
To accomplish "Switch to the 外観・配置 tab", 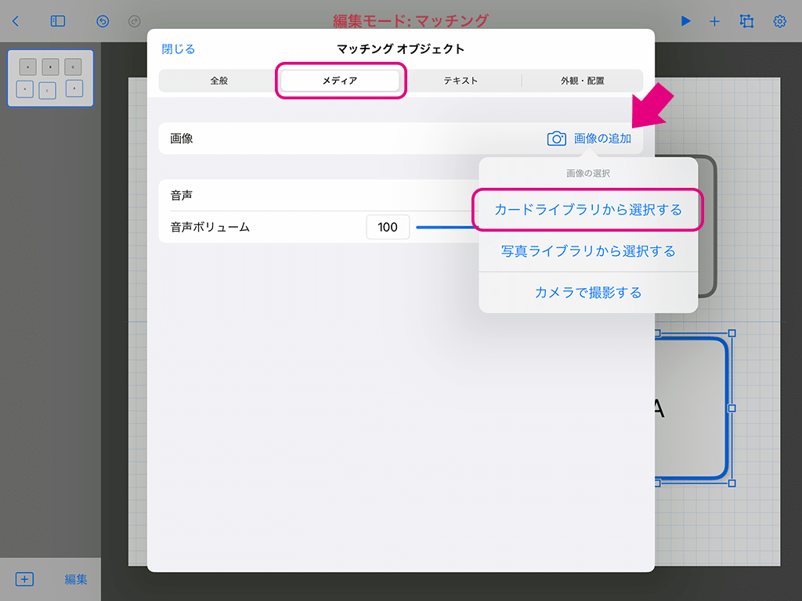I will [x=582, y=81].
